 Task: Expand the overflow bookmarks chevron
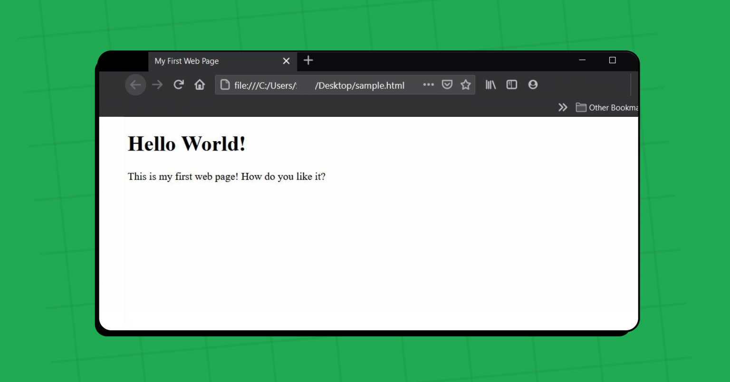563,107
